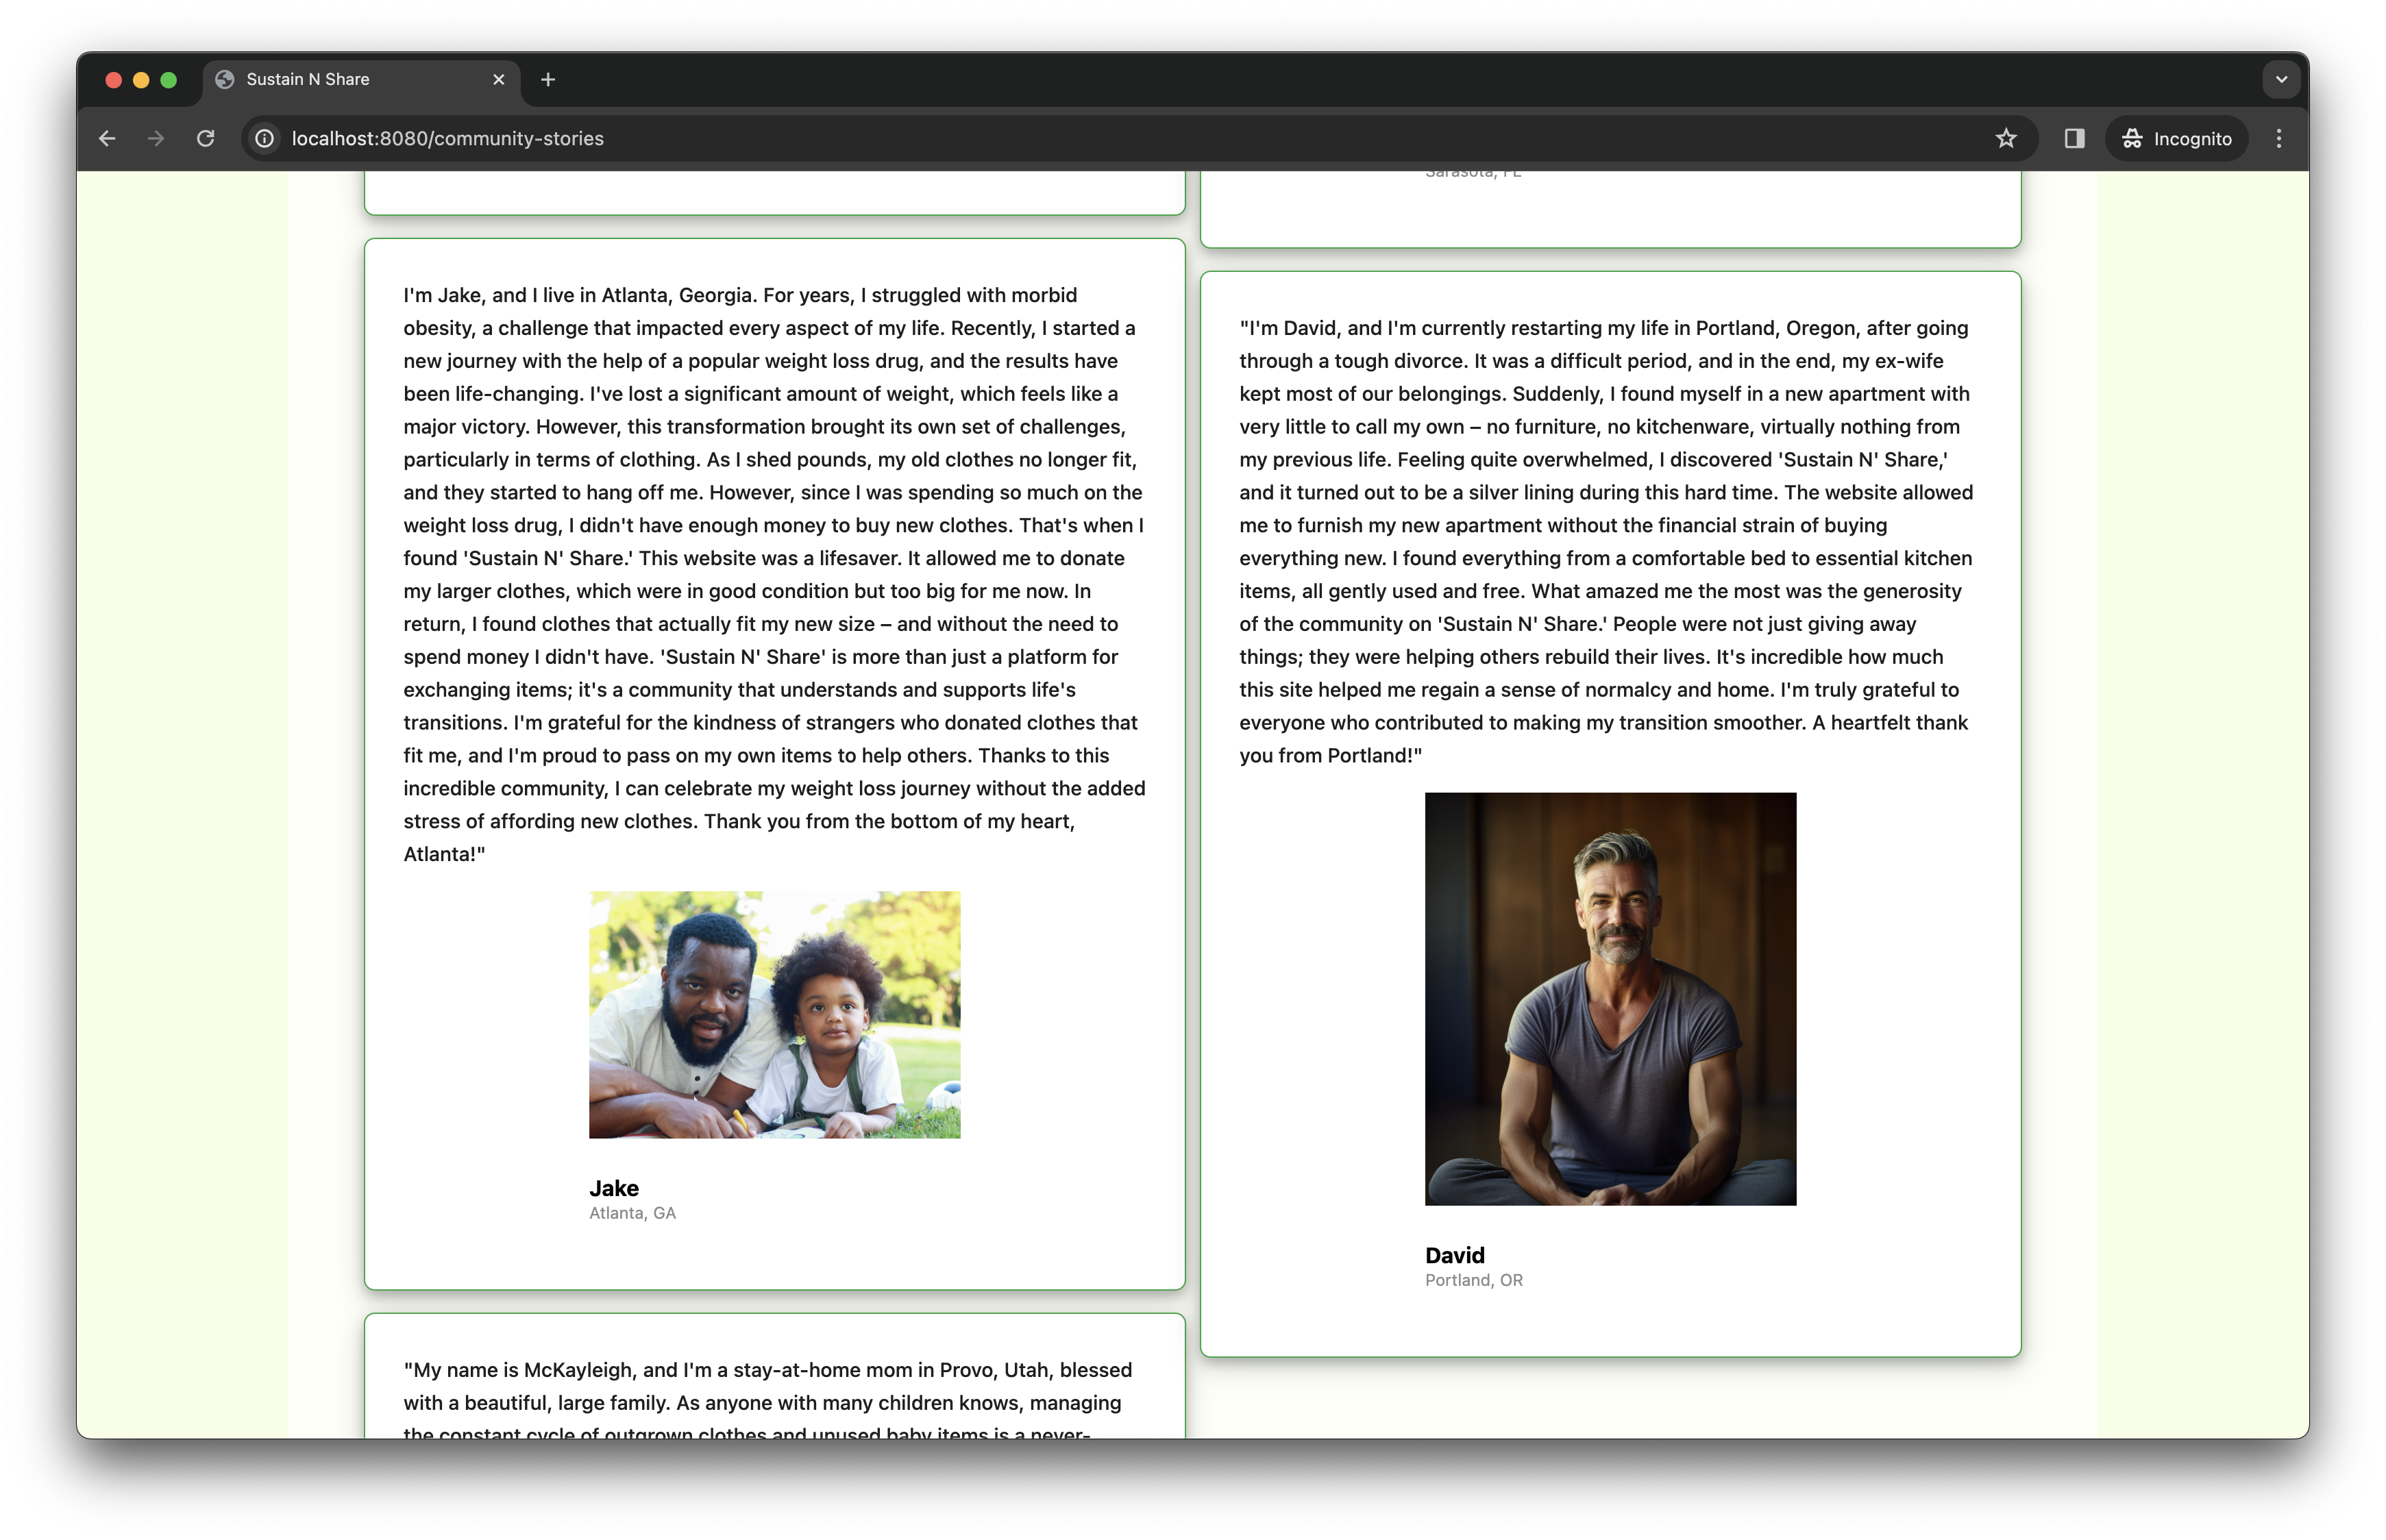Click David's portrait photo

pos(1610,998)
